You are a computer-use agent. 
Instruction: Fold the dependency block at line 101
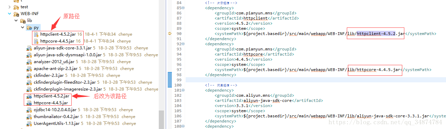(183, 90)
